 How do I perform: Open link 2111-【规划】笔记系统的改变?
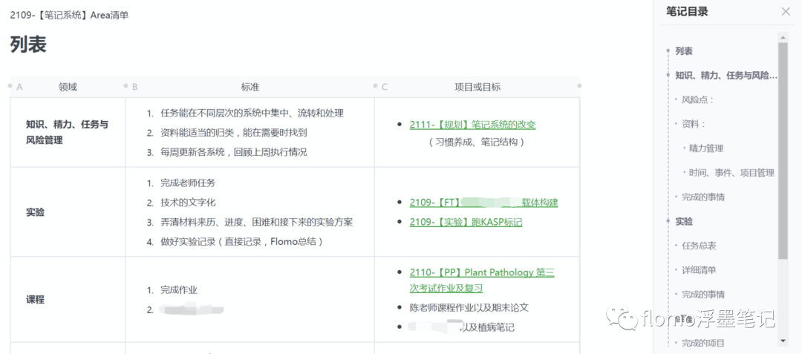472,125
